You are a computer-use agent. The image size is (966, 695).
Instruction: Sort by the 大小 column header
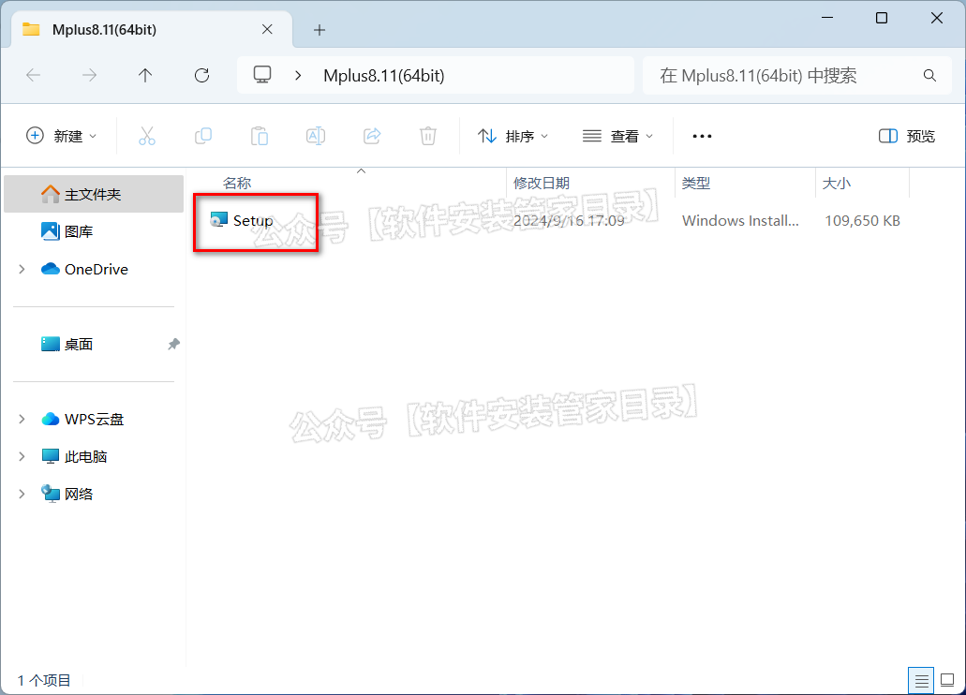[836, 183]
